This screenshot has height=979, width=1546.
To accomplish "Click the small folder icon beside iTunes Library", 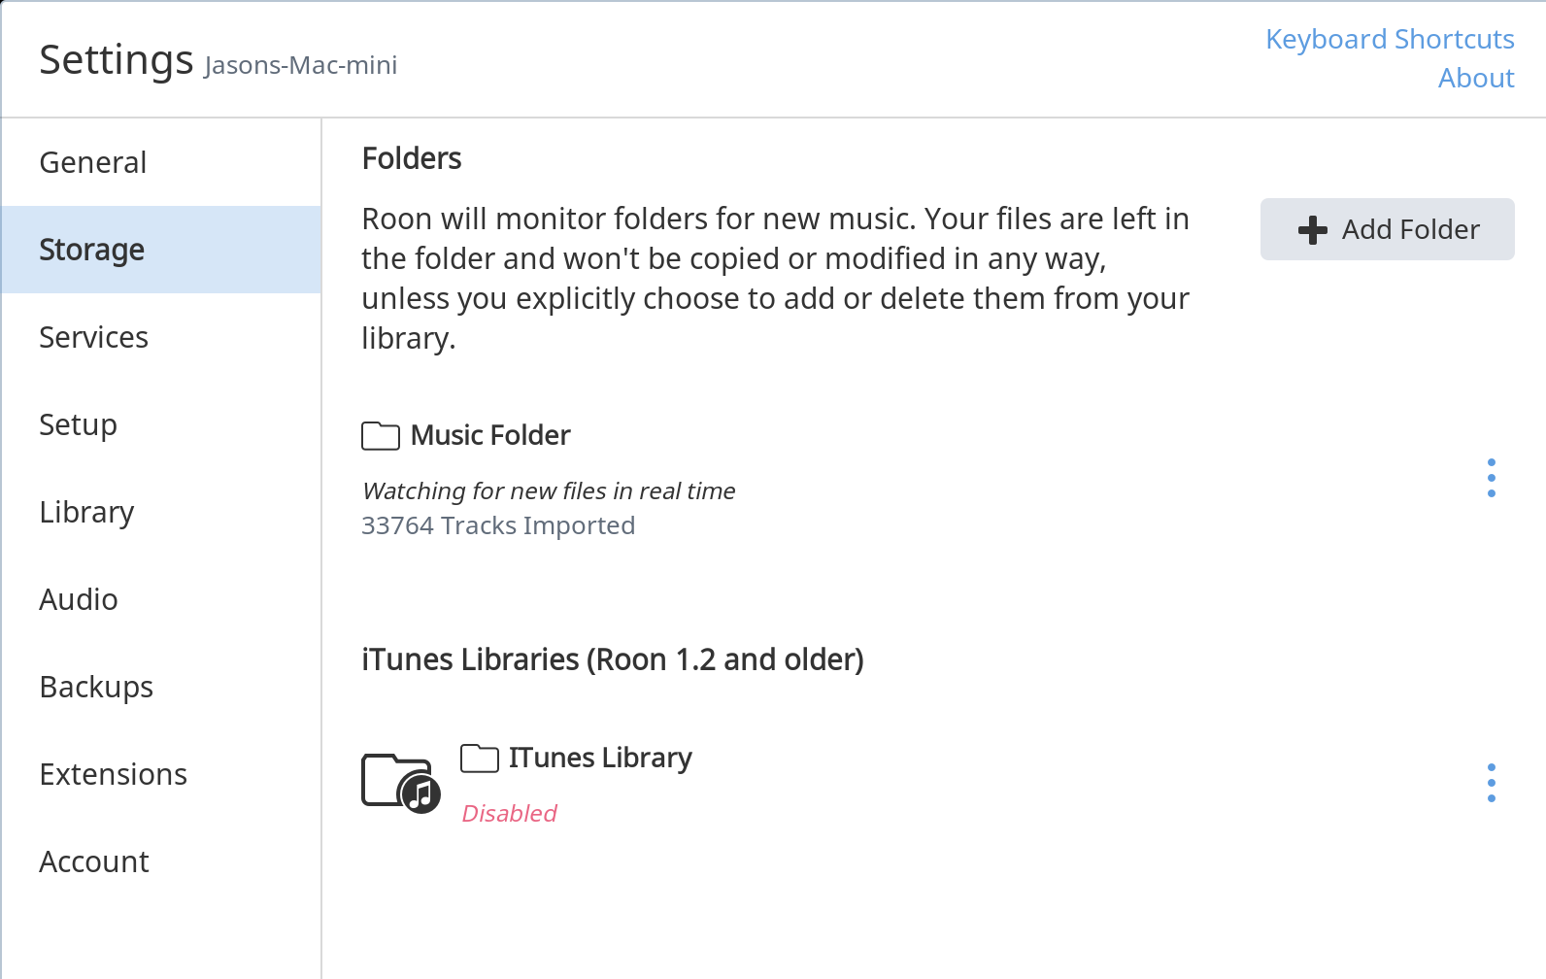I will (x=480, y=758).
